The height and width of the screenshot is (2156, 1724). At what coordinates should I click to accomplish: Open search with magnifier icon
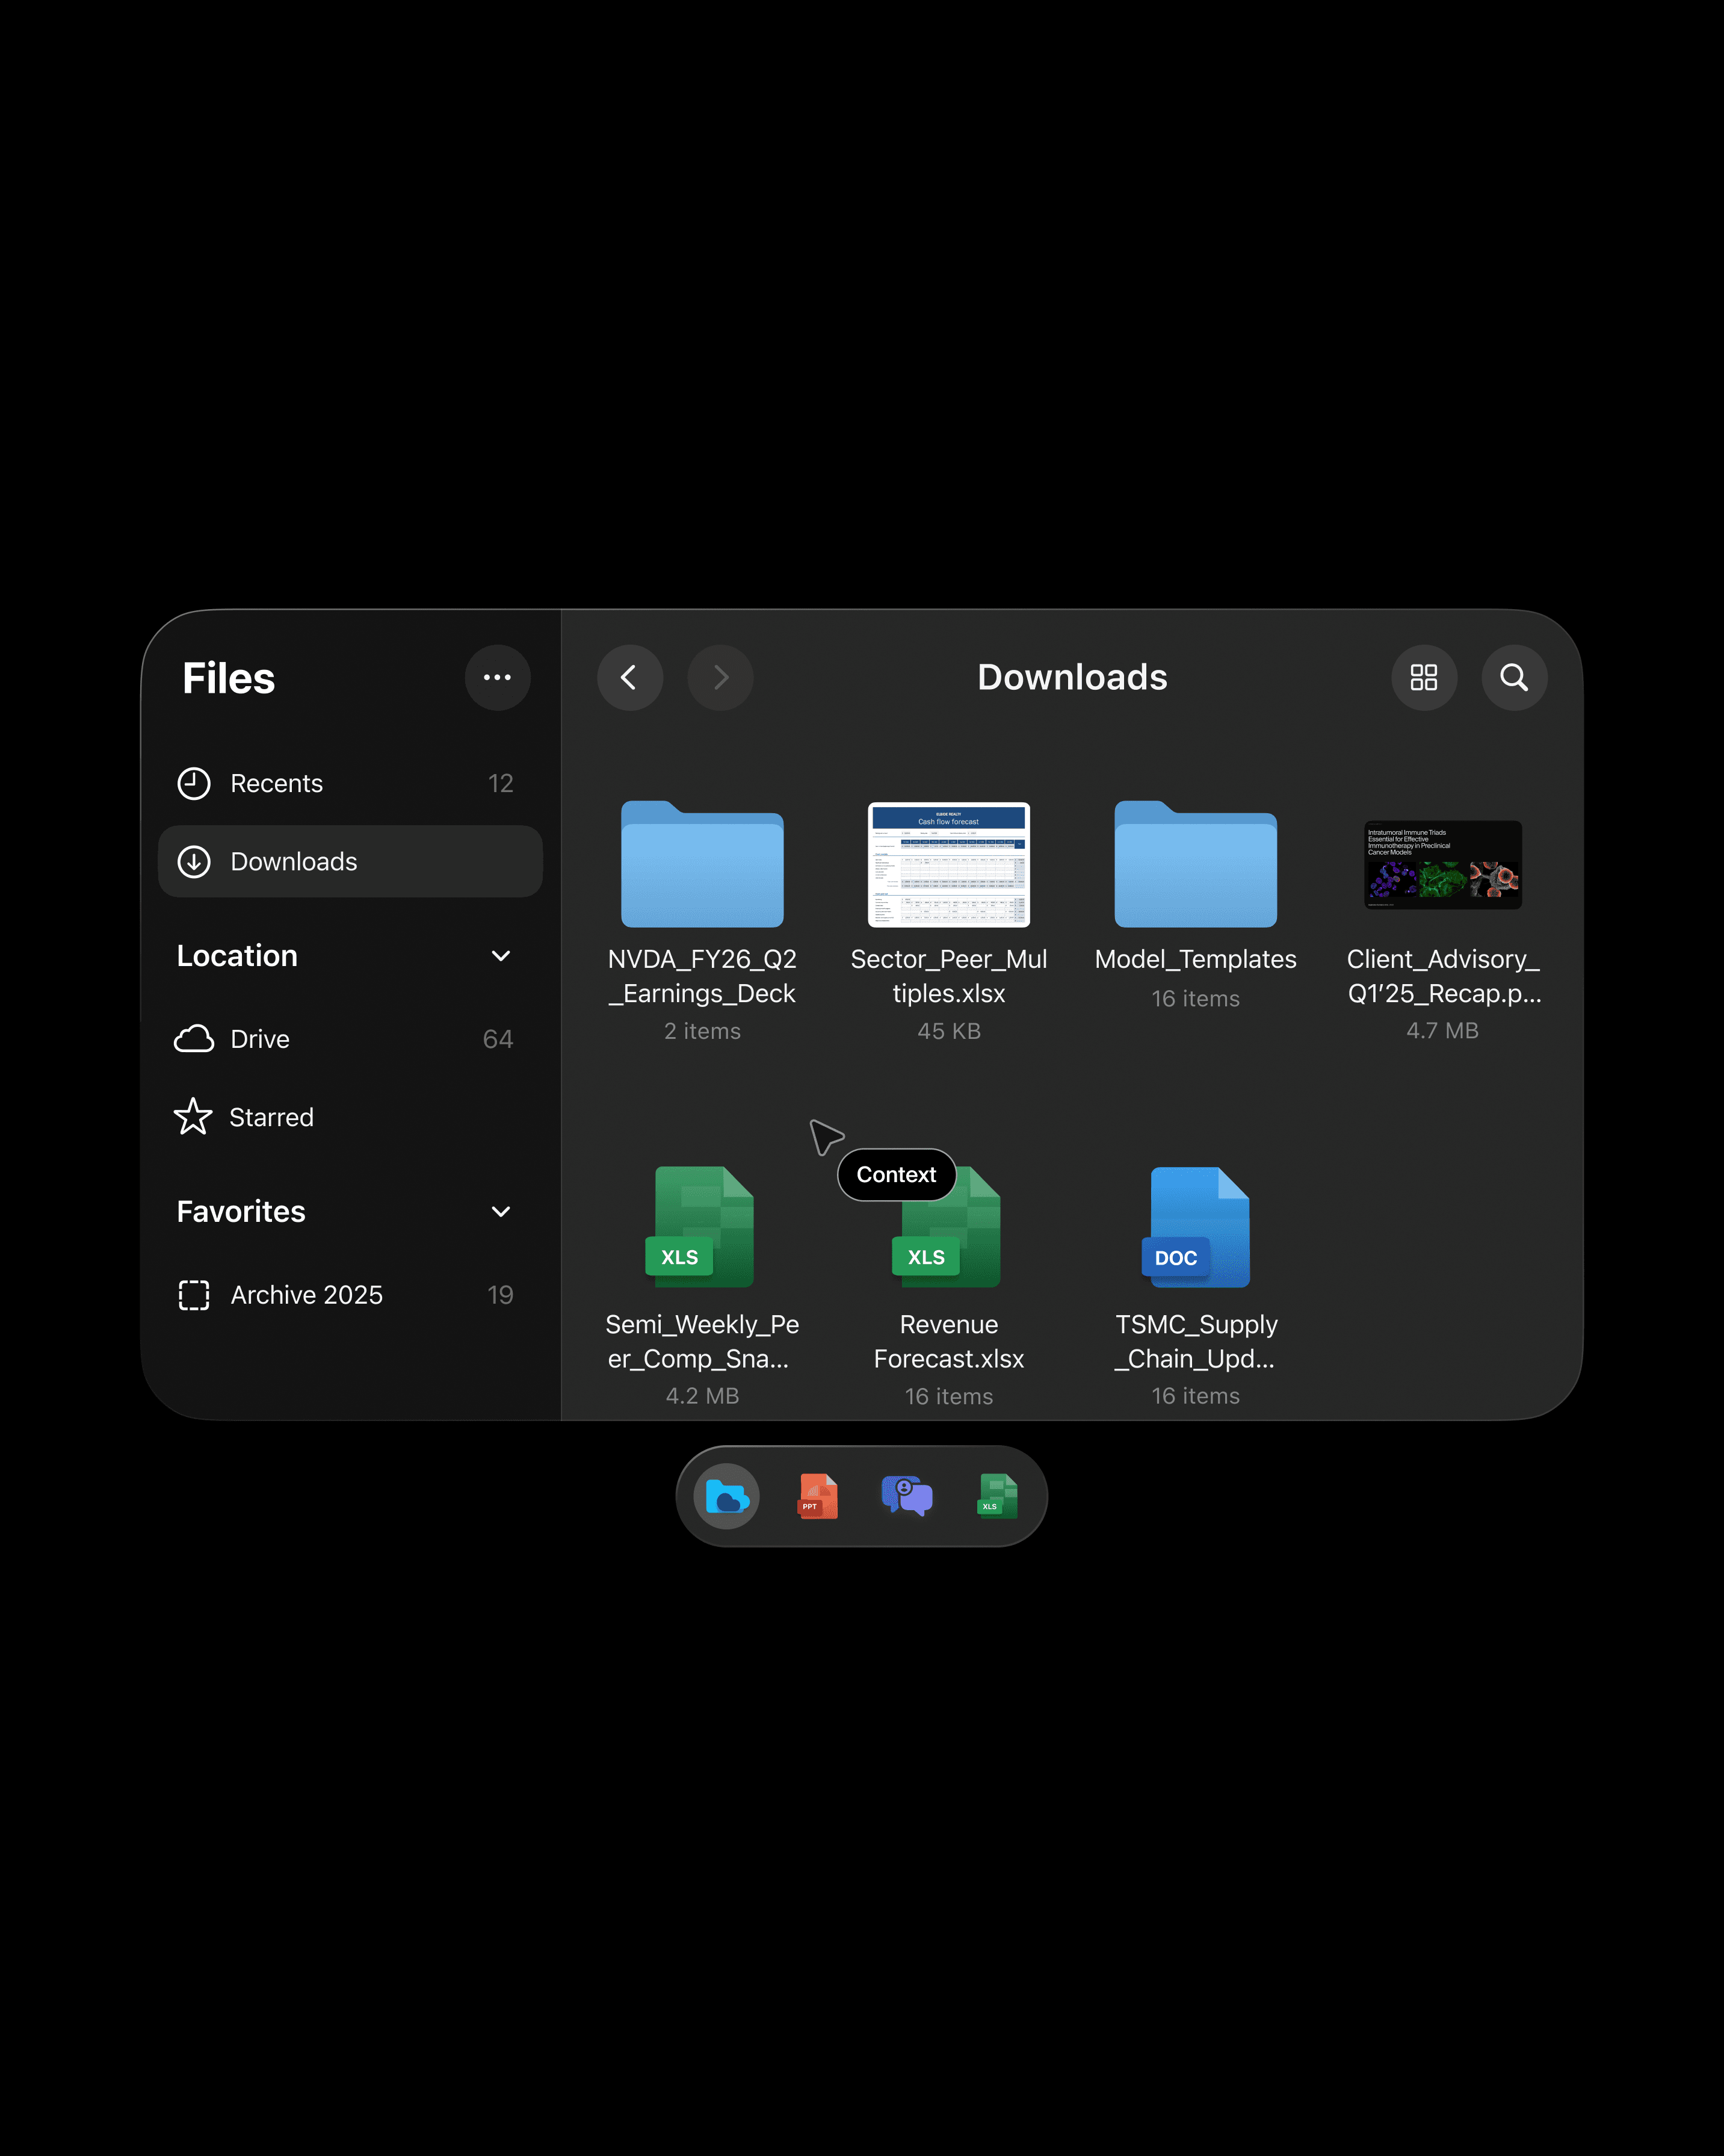(x=1514, y=678)
